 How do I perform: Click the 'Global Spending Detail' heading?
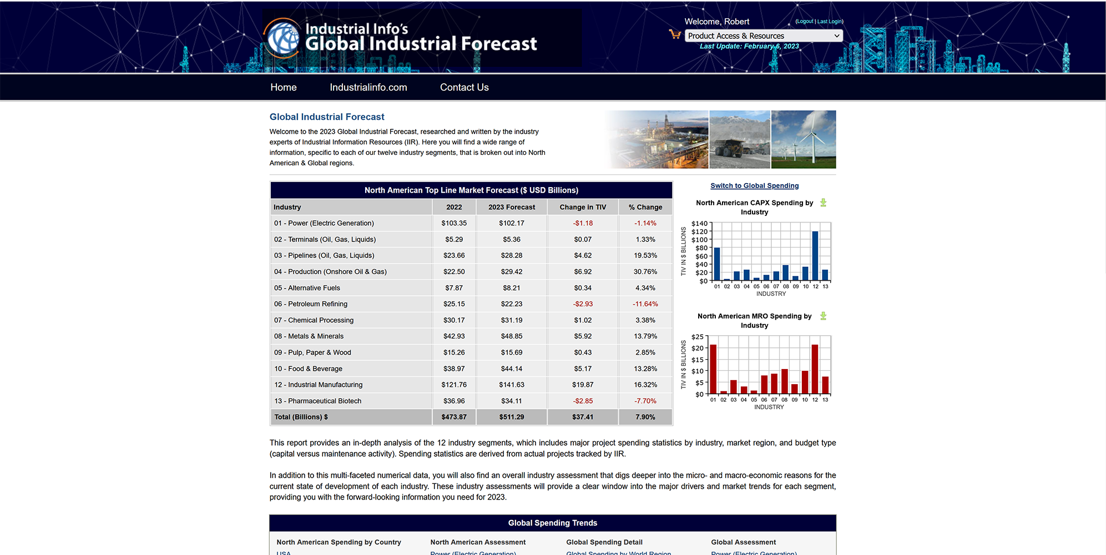click(x=604, y=542)
